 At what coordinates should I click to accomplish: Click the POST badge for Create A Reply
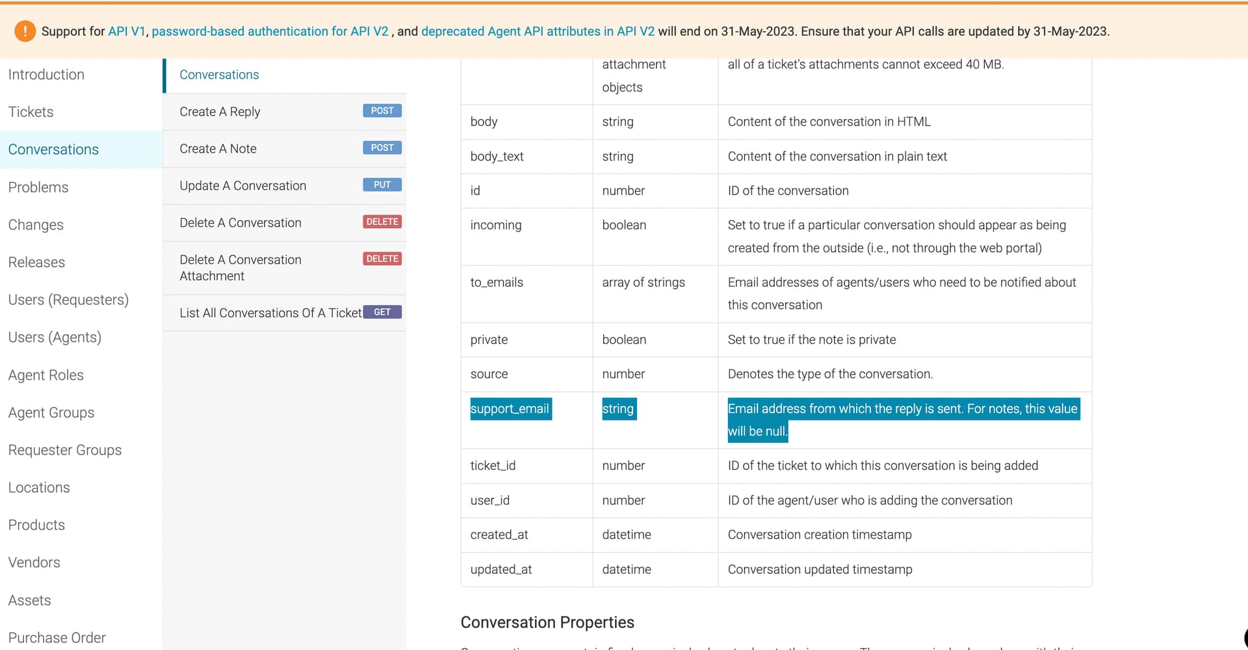[382, 110]
